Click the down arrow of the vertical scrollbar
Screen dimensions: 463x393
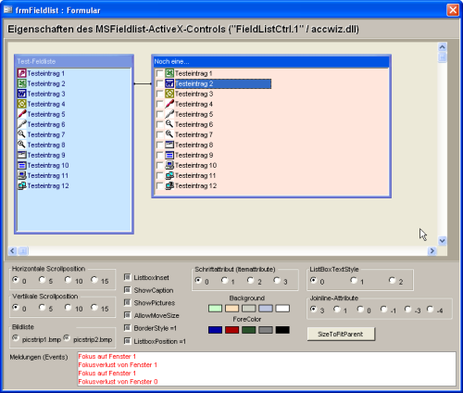[x=443, y=241]
